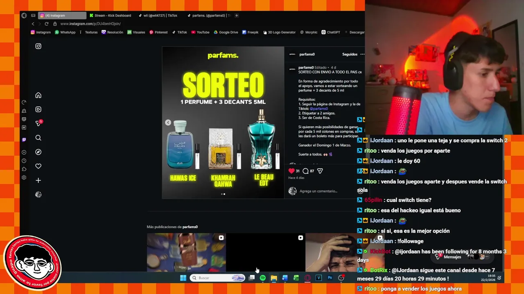Open the Google Drive bookmark
Image resolution: width=524 pixels, height=294 pixels.
pos(226,32)
